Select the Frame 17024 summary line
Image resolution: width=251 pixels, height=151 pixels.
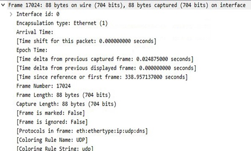tap(127, 5)
